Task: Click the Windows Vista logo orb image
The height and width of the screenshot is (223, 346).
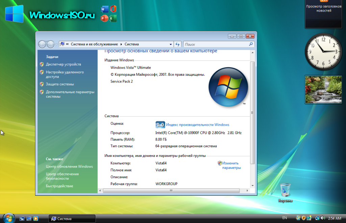Action: click(228, 87)
